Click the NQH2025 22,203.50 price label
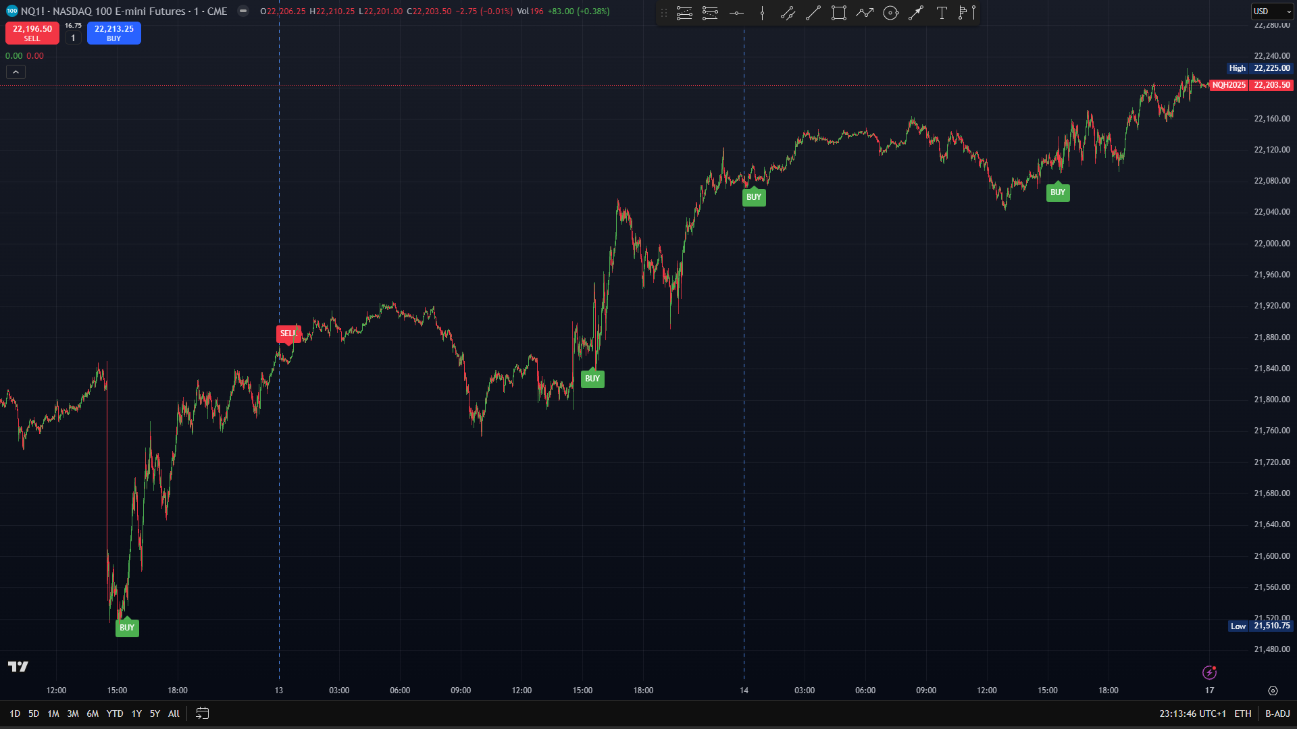The height and width of the screenshot is (729, 1297). pyautogui.click(x=1251, y=85)
